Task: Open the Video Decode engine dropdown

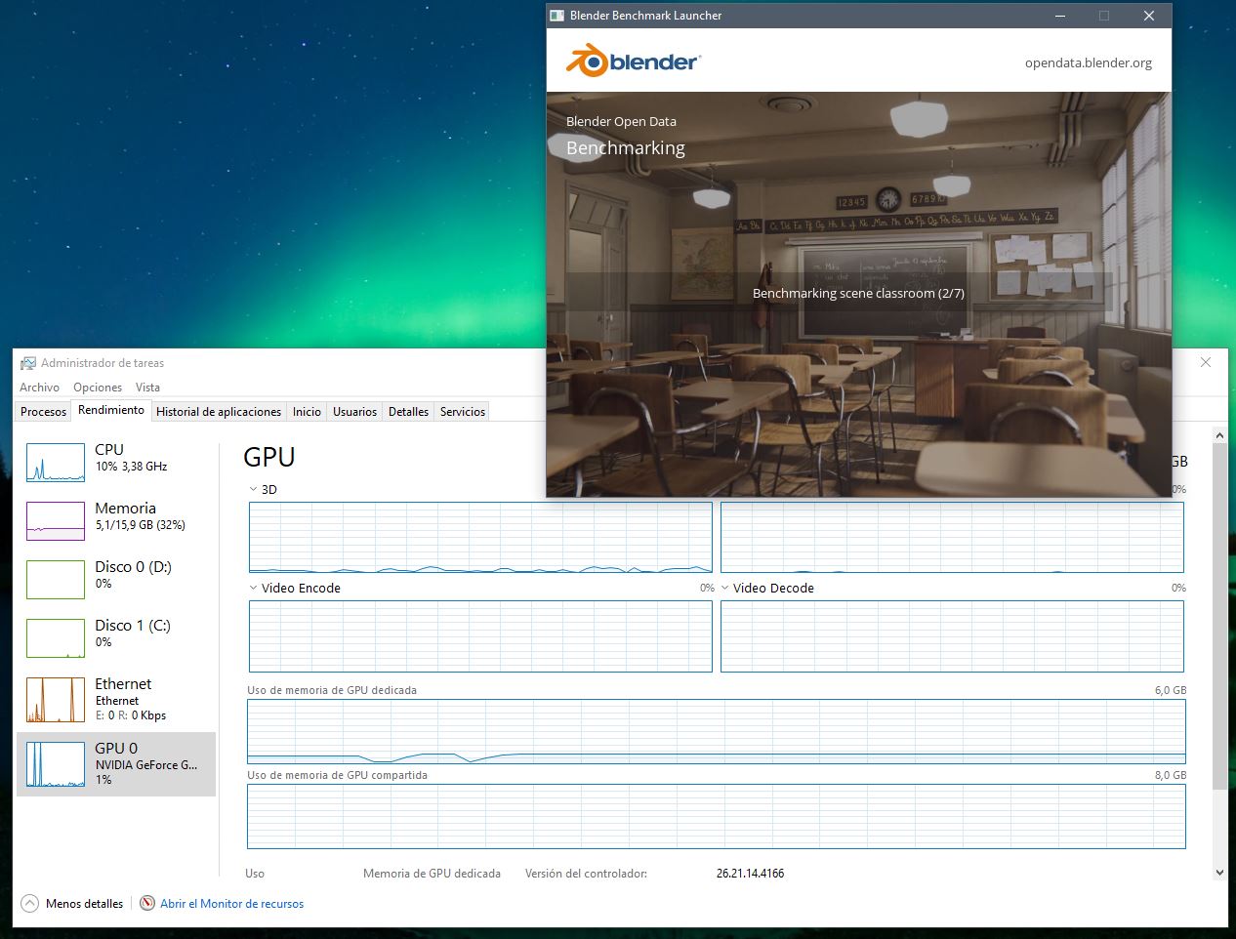Action: coord(725,588)
